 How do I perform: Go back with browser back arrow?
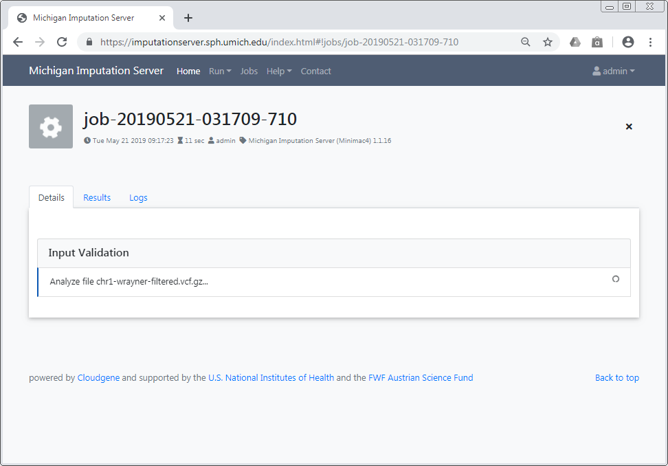click(x=18, y=42)
